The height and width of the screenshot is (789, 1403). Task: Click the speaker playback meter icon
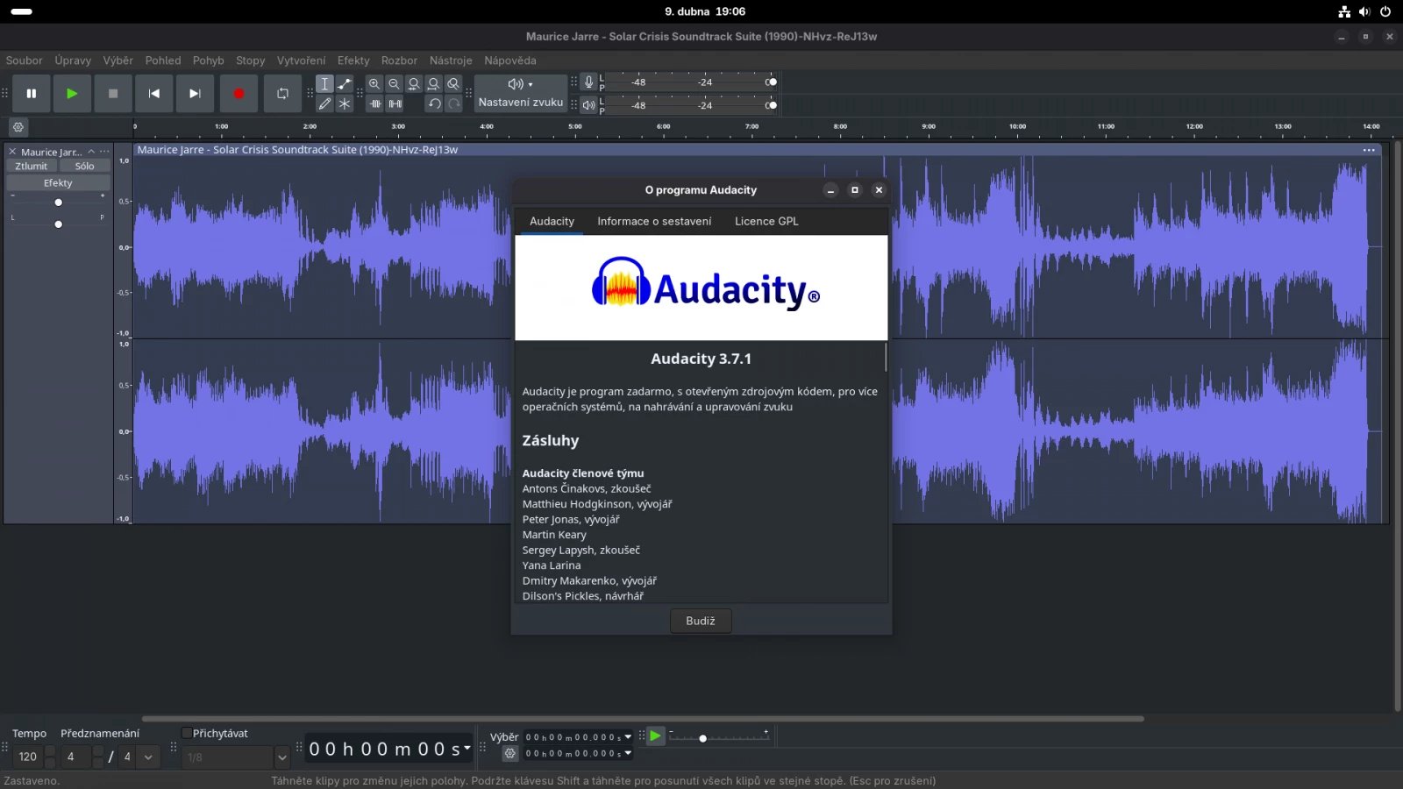589,105
